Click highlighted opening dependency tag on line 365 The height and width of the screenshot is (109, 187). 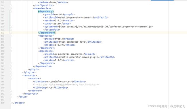46,12
